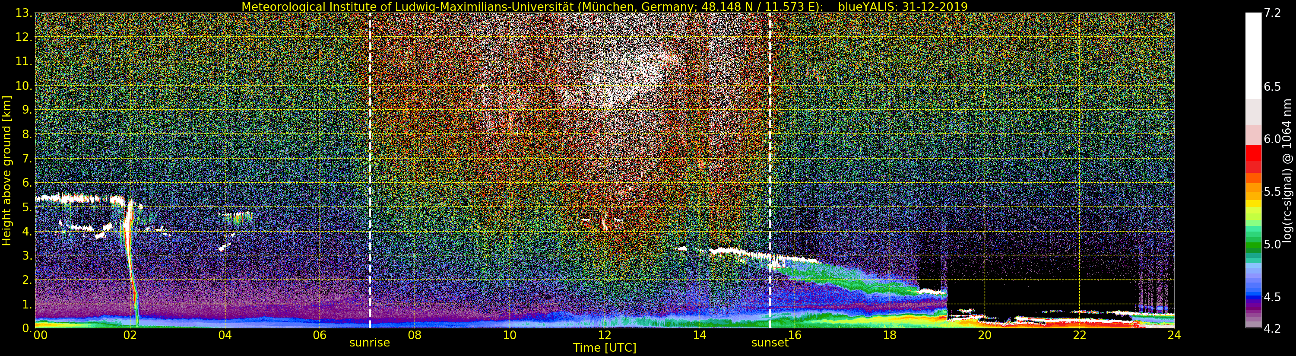Select the white dashed sunrise marker line

coord(370,171)
